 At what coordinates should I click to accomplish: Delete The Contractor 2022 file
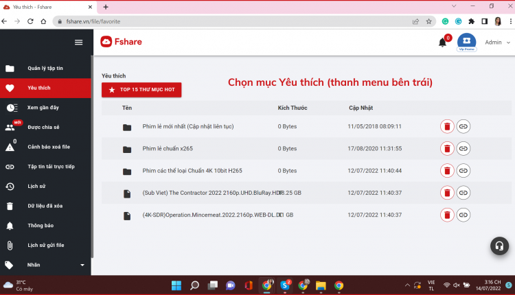(447, 193)
